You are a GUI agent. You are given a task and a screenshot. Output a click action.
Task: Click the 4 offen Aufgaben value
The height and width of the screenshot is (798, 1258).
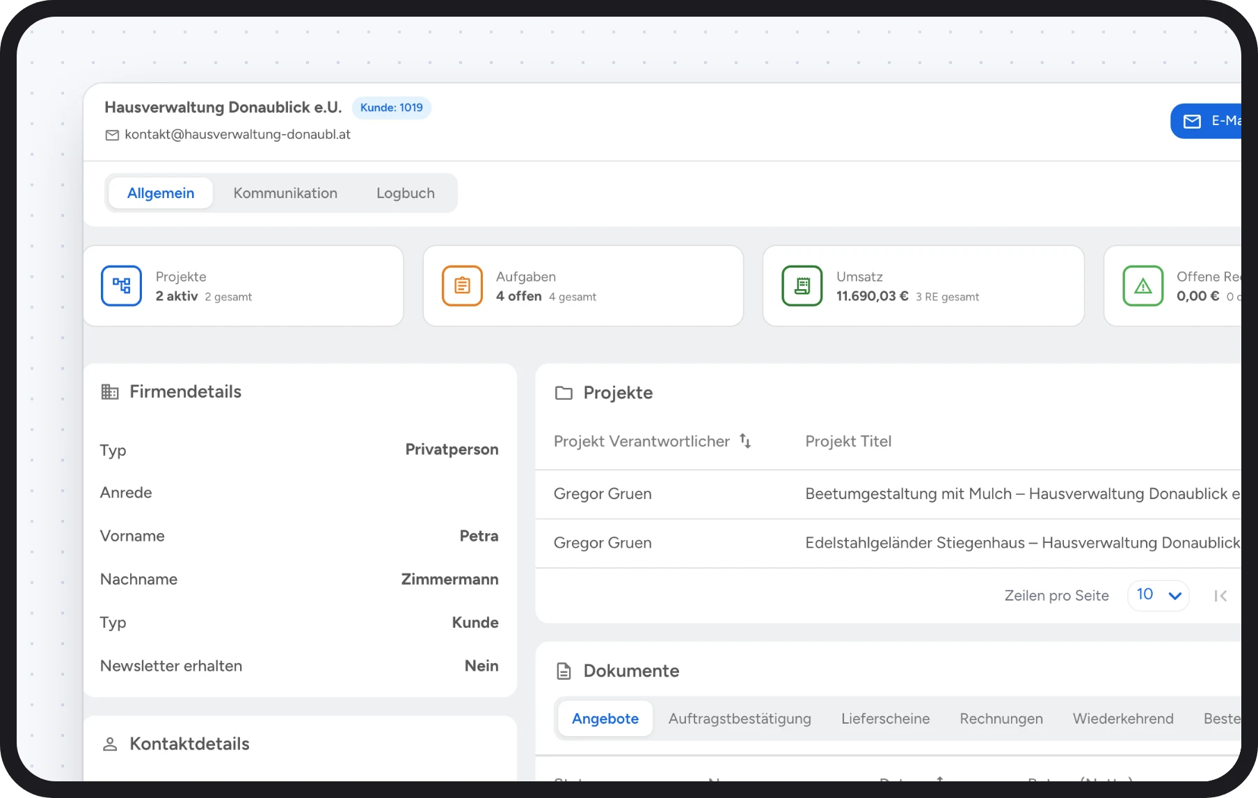coord(519,296)
